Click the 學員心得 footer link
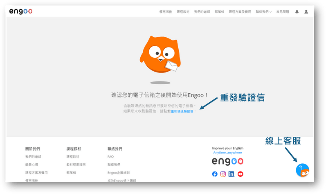 click(32, 165)
